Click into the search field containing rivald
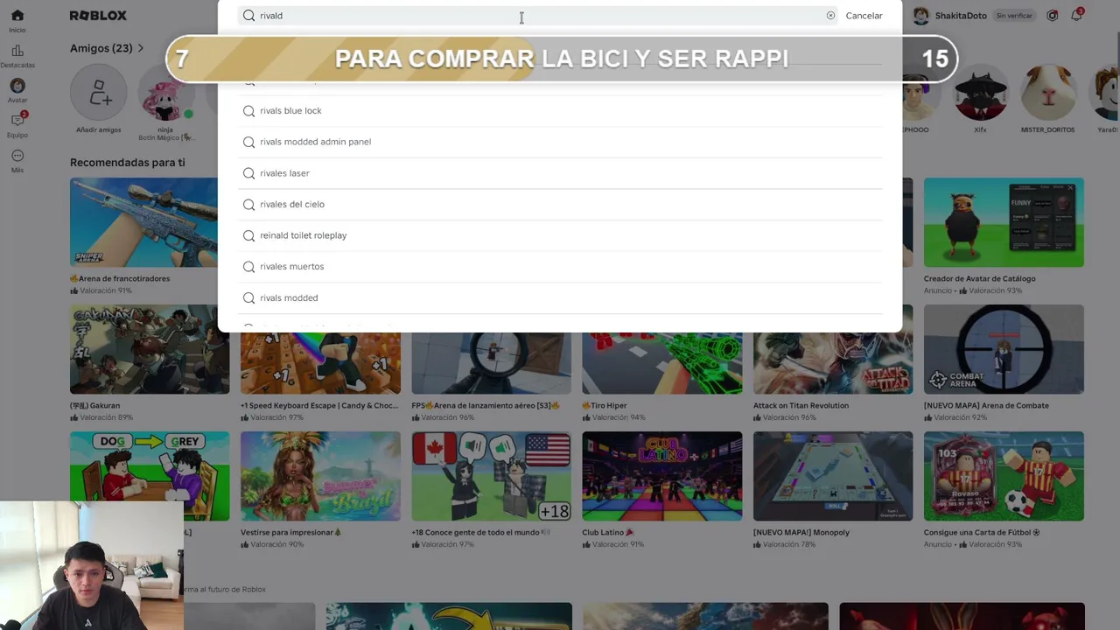Viewport: 1120px width, 630px height. click(538, 16)
